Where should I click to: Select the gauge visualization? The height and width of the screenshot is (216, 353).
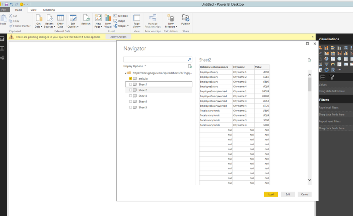(333, 64)
